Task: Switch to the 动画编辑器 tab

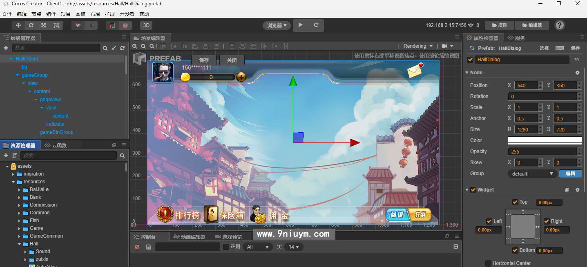Action: [x=190, y=237]
